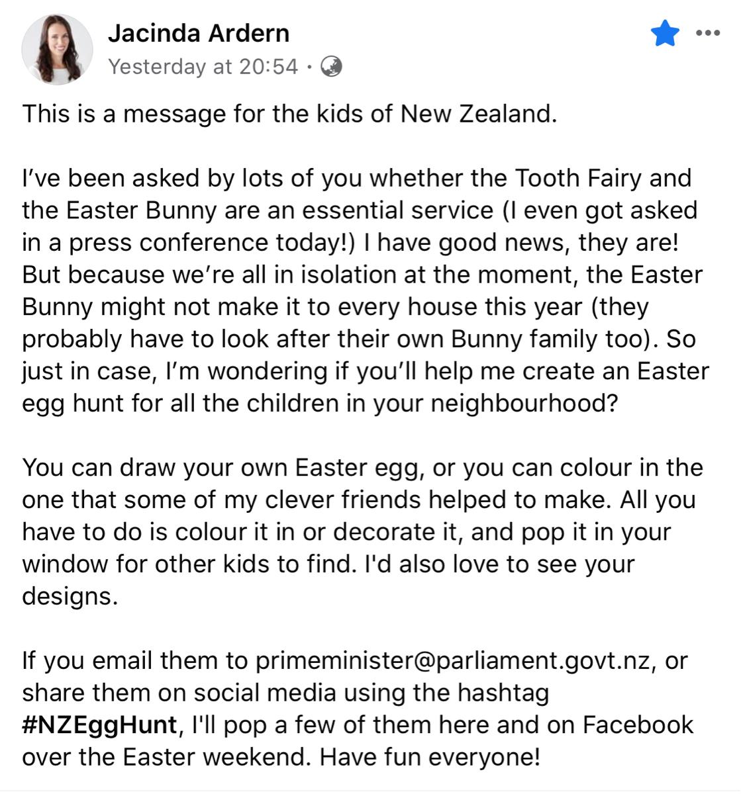Open the #NZEggHunt hashtag
This screenshot has height=794, width=741.
pyautogui.click(x=99, y=725)
